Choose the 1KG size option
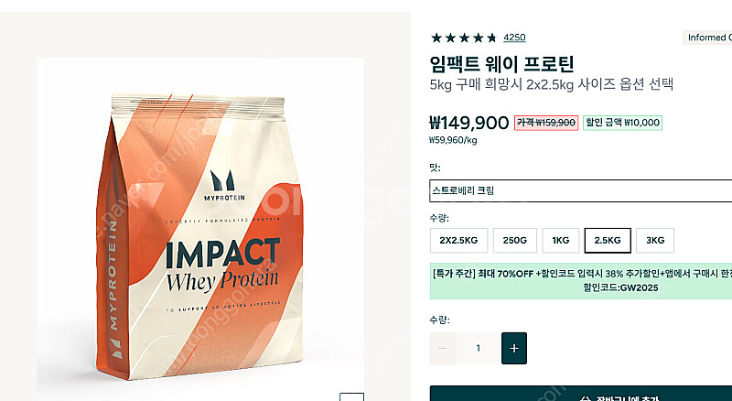The width and height of the screenshot is (732, 401). (x=560, y=241)
